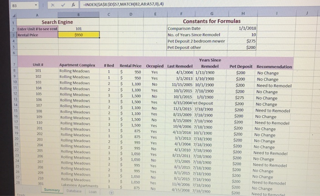The width and height of the screenshot is (320, 196).
Task: Select row 10 header
Action: click(x=15, y=82)
